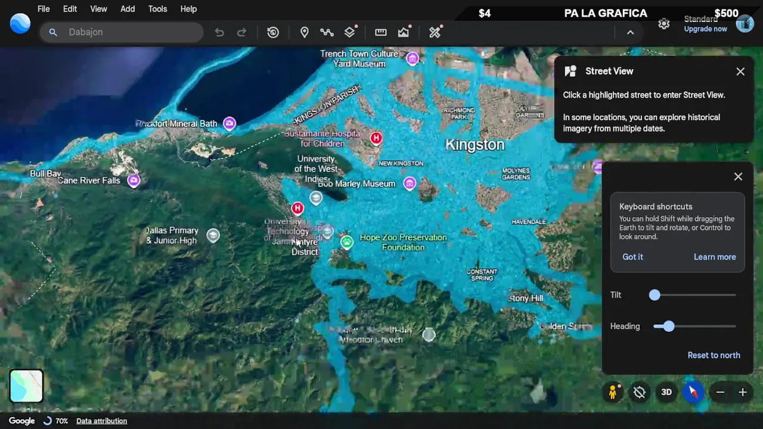Redo action arrow in toolbar
763x429 pixels.
[x=241, y=32]
